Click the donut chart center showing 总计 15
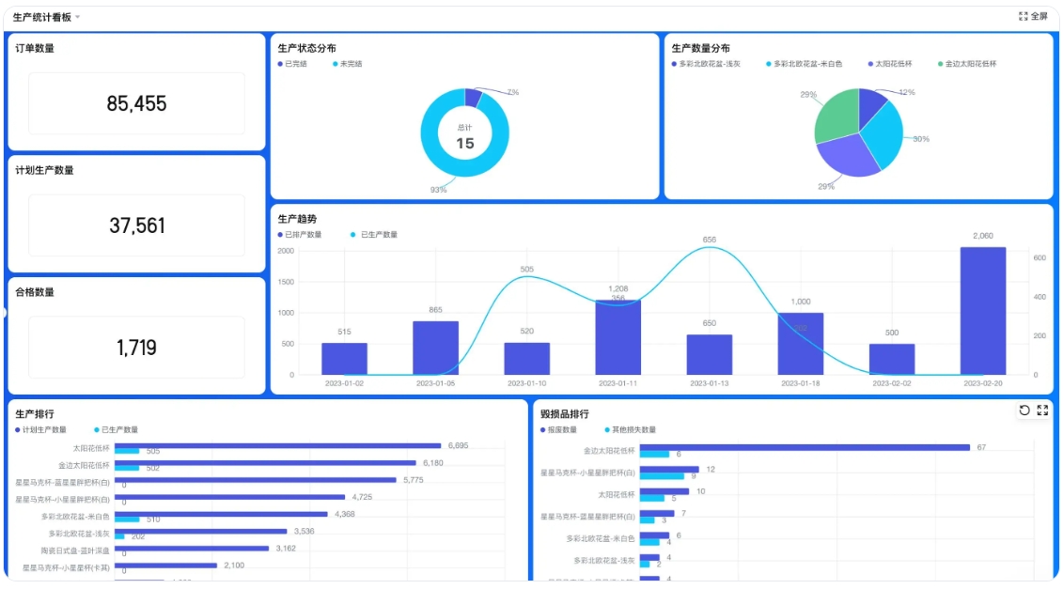Viewport: 1063px width, 589px height. (465, 137)
